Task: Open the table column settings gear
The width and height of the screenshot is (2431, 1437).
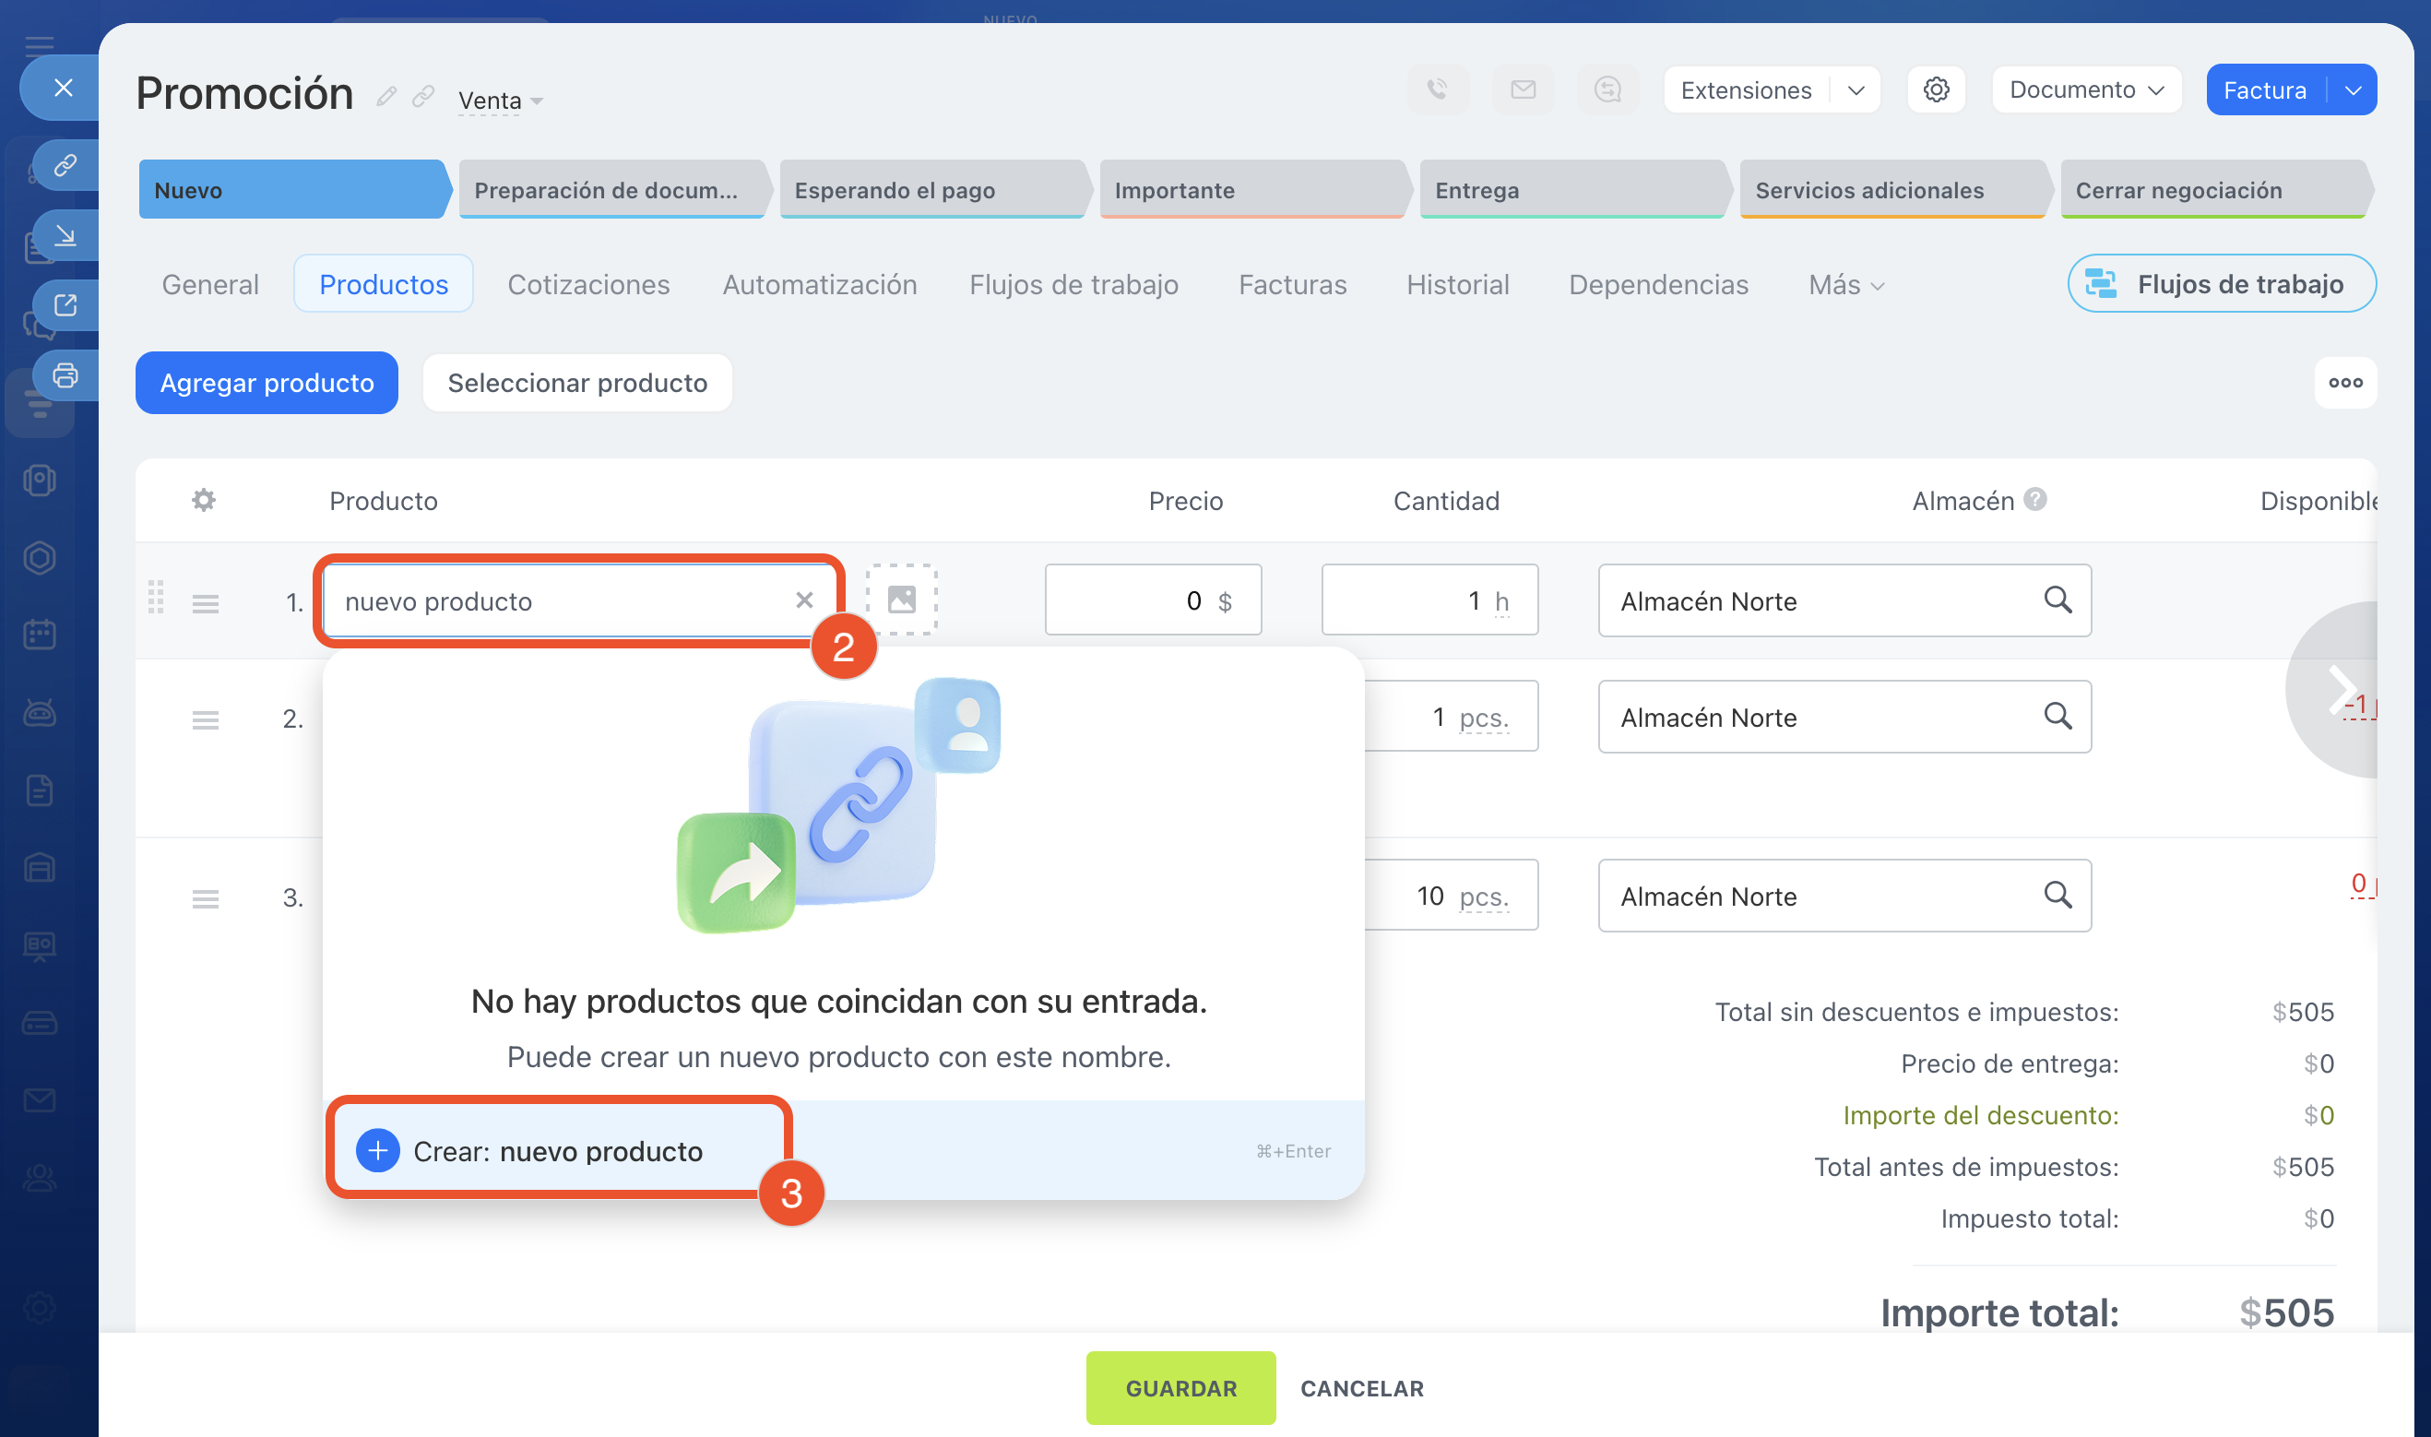Action: tap(203, 501)
